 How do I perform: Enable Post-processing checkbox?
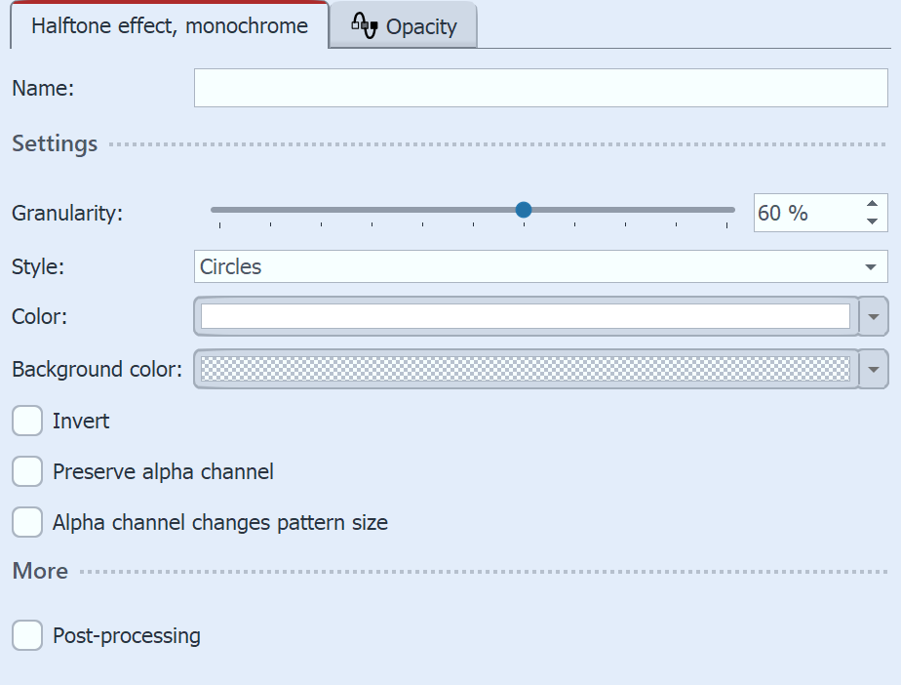point(27,636)
